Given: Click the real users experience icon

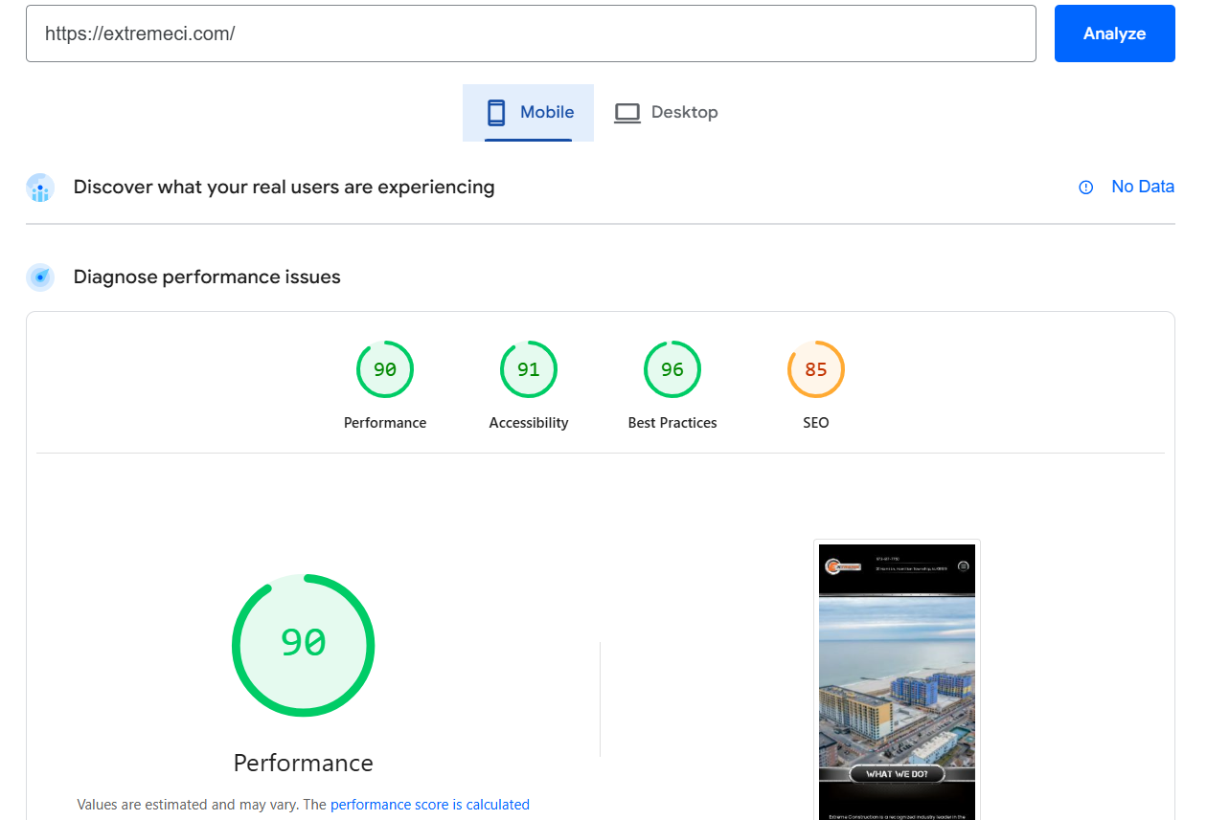Looking at the screenshot, I should pos(40,188).
